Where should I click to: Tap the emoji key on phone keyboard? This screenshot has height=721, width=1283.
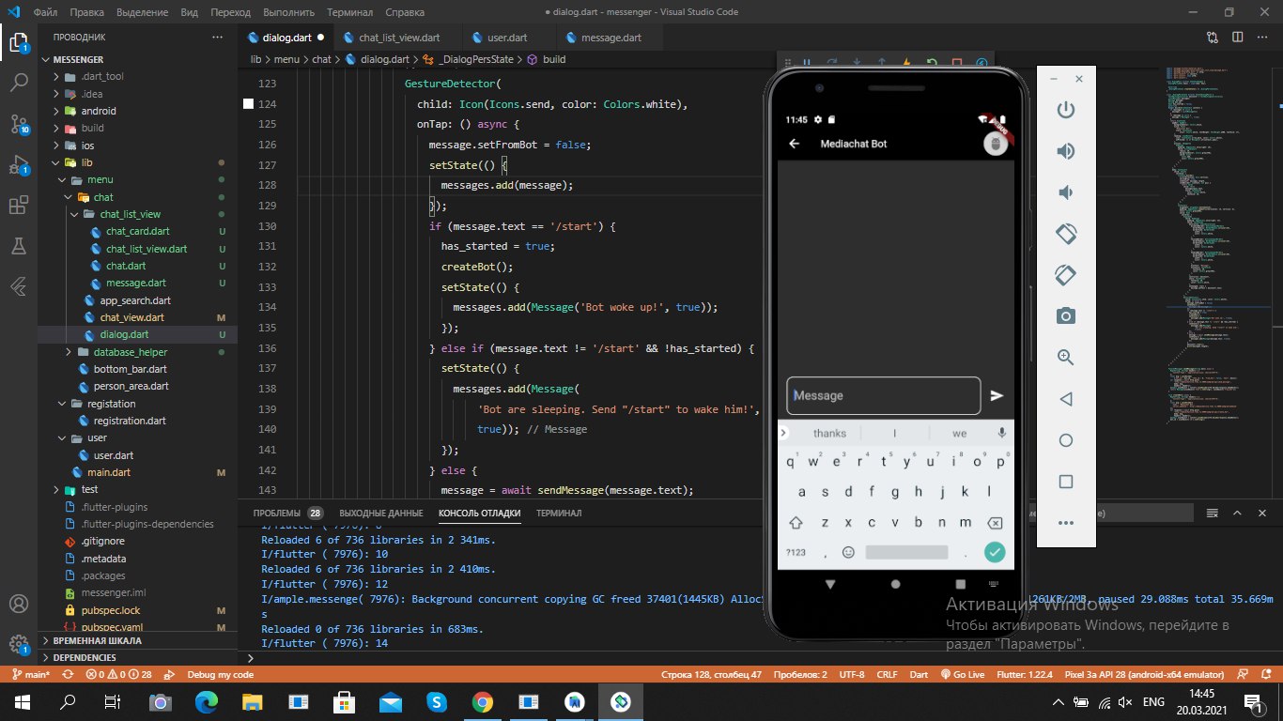click(848, 552)
